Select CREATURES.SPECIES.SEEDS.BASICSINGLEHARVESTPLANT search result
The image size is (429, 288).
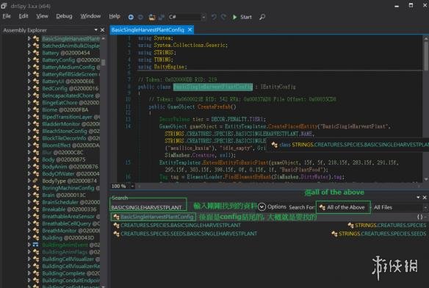pos(185,234)
